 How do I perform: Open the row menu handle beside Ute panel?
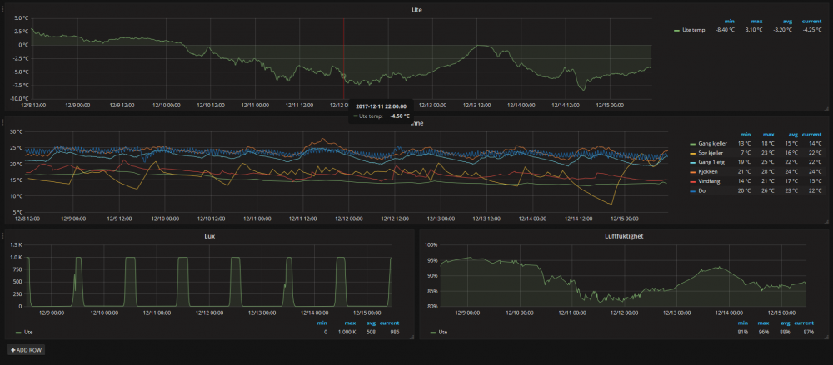(2, 7)
